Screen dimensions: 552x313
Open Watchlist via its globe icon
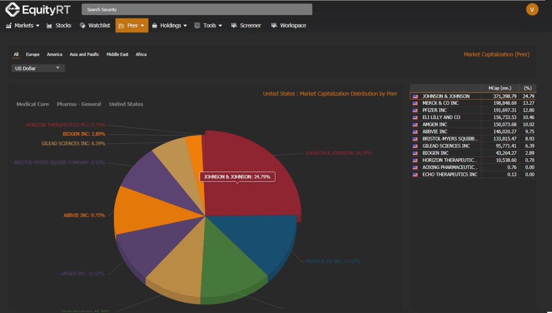(83, 25)
